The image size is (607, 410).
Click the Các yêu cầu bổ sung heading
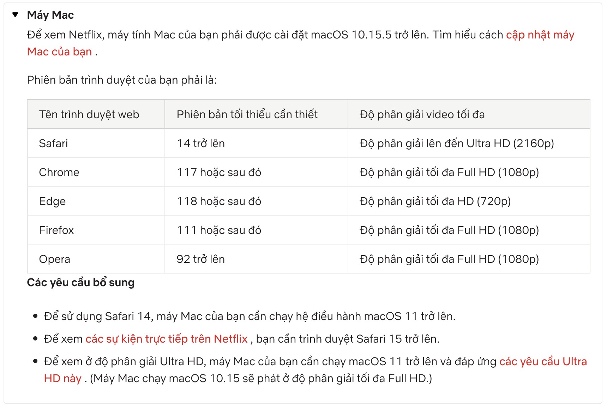click(x=81, y=283)
